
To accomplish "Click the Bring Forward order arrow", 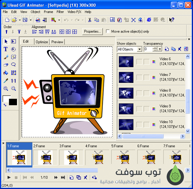I will pyautogui.click(x=7, y=32).
